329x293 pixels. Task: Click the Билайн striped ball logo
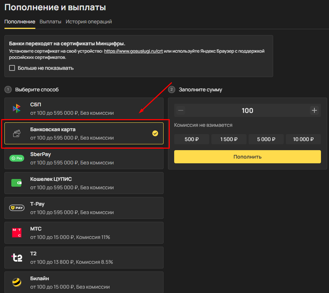17,282
